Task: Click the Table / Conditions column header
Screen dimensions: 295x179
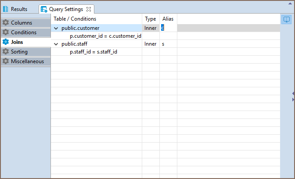Action: [75, 19]
